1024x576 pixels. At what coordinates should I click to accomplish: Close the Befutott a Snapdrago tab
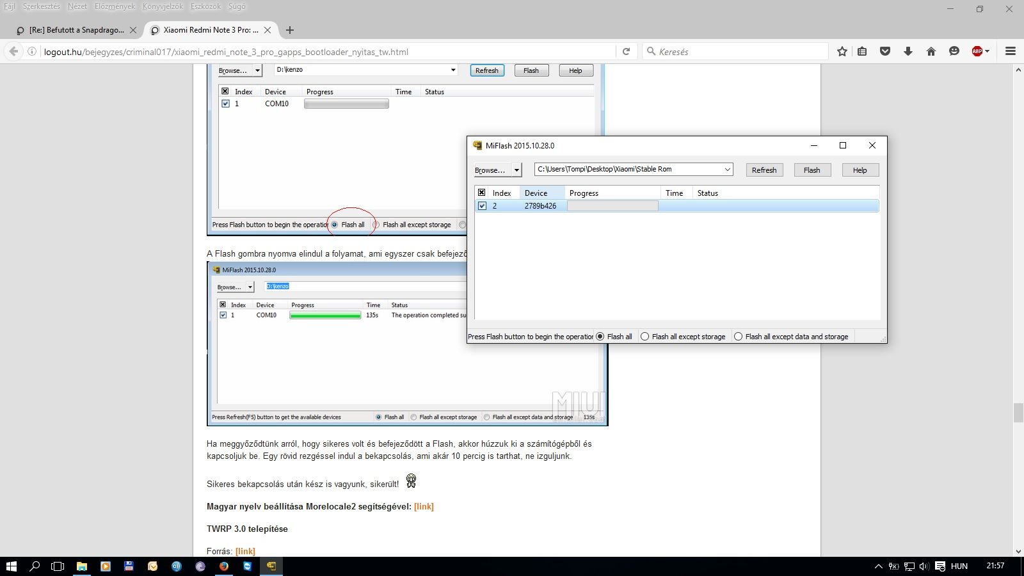click(133, 30)
